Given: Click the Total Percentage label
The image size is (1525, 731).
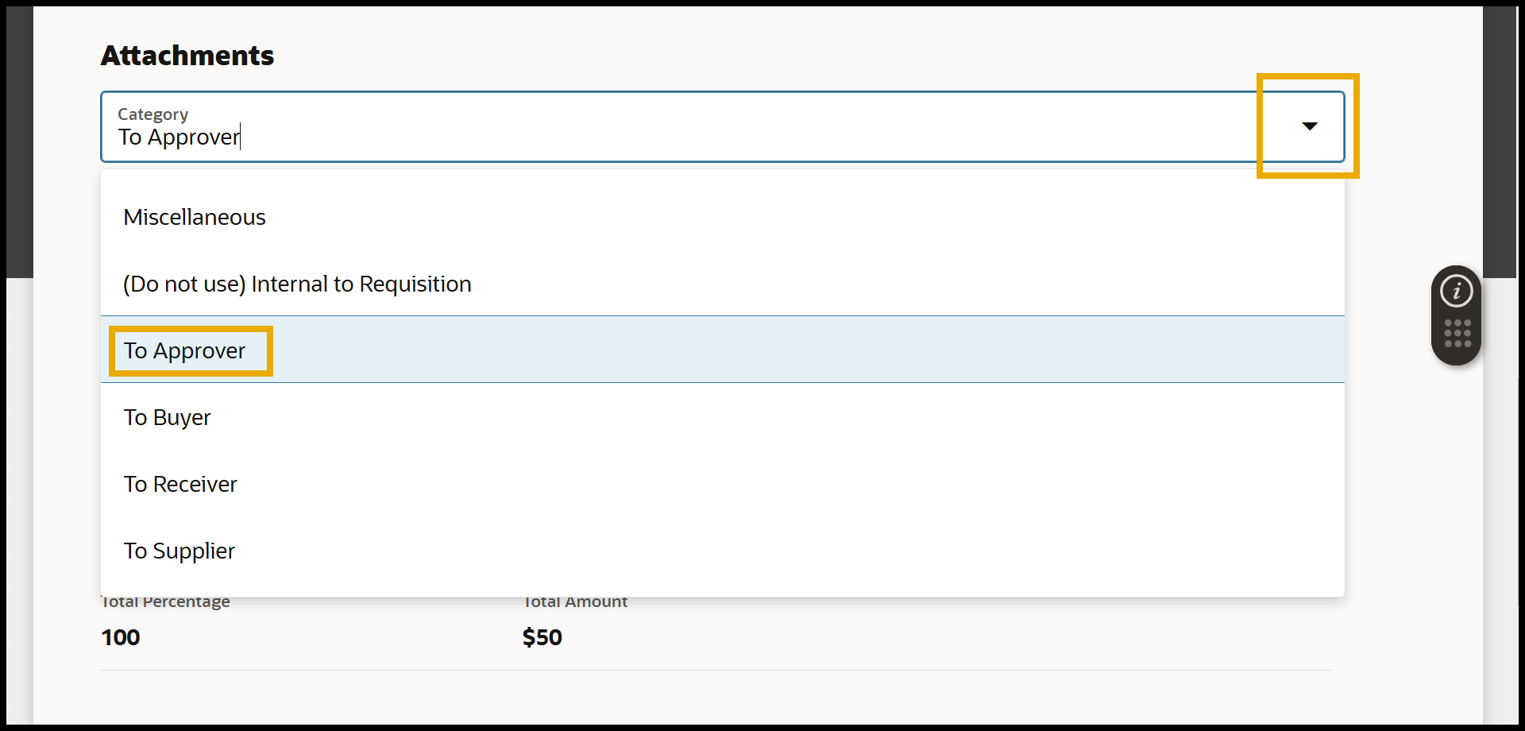Looking at the screenshot, I should click(166, 602).
